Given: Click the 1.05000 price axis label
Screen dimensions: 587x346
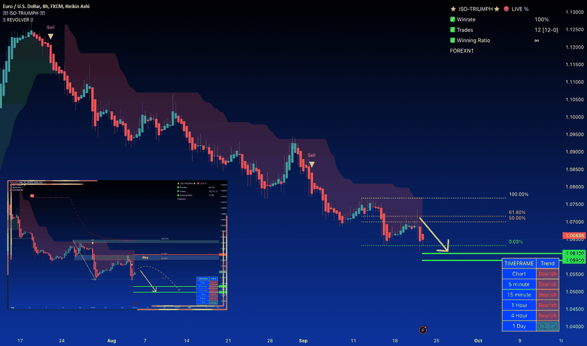Looking at the screenshot, I should click(574, 292).
